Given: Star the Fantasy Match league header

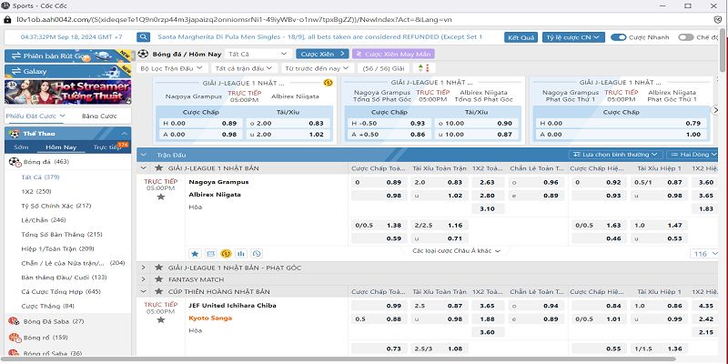Looking at the screenshot, I should [x=158, y=279].
